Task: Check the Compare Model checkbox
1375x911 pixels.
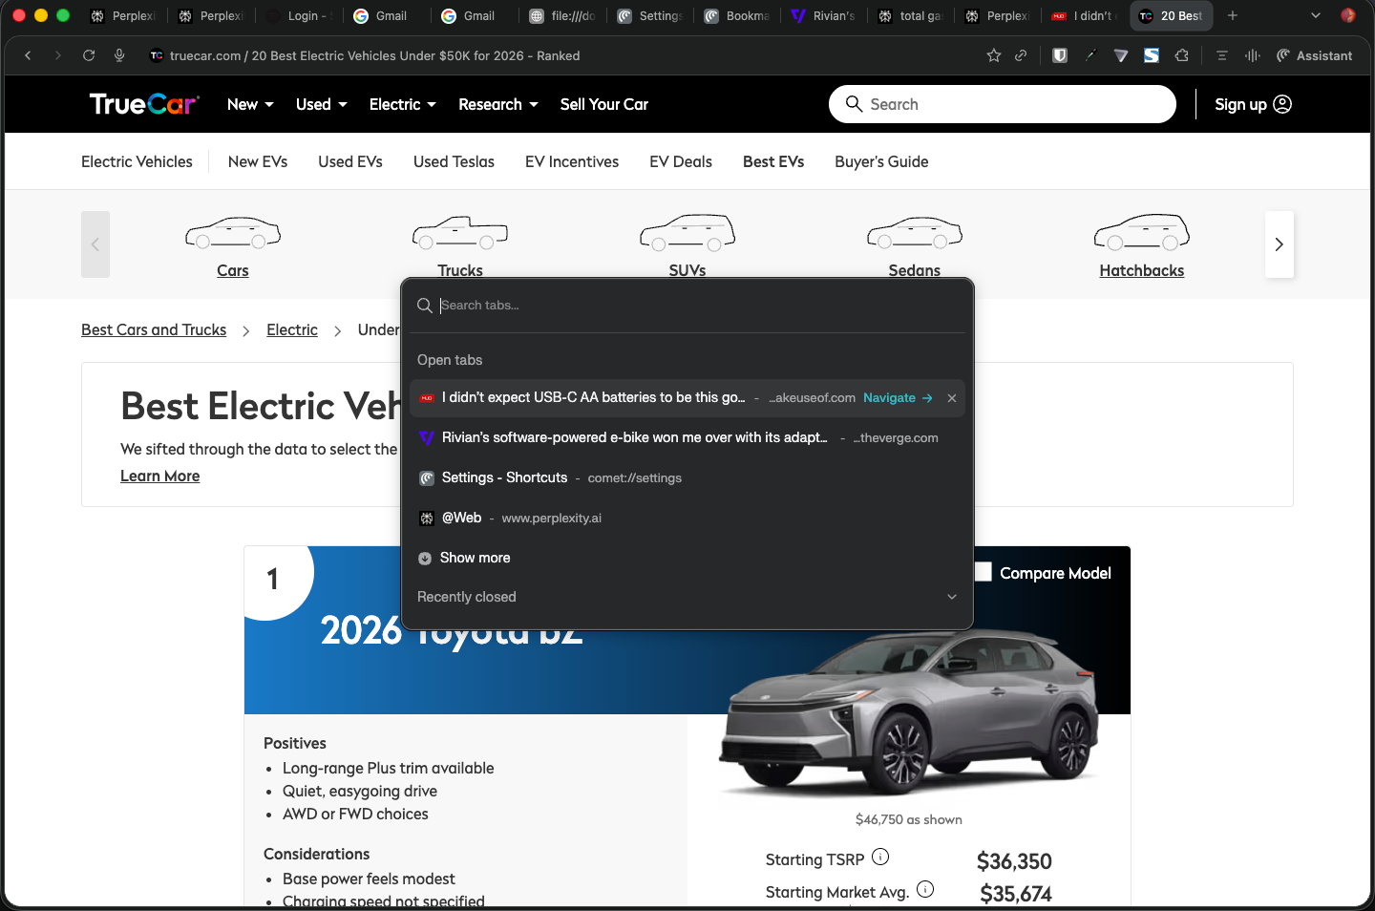Action: [983, 572]
